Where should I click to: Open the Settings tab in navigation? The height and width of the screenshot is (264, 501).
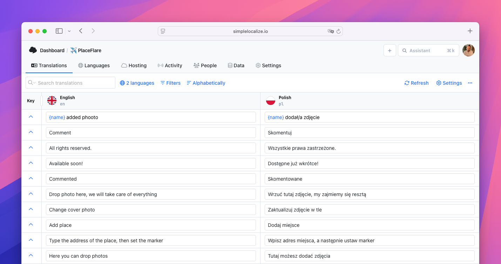pos(268,65)
